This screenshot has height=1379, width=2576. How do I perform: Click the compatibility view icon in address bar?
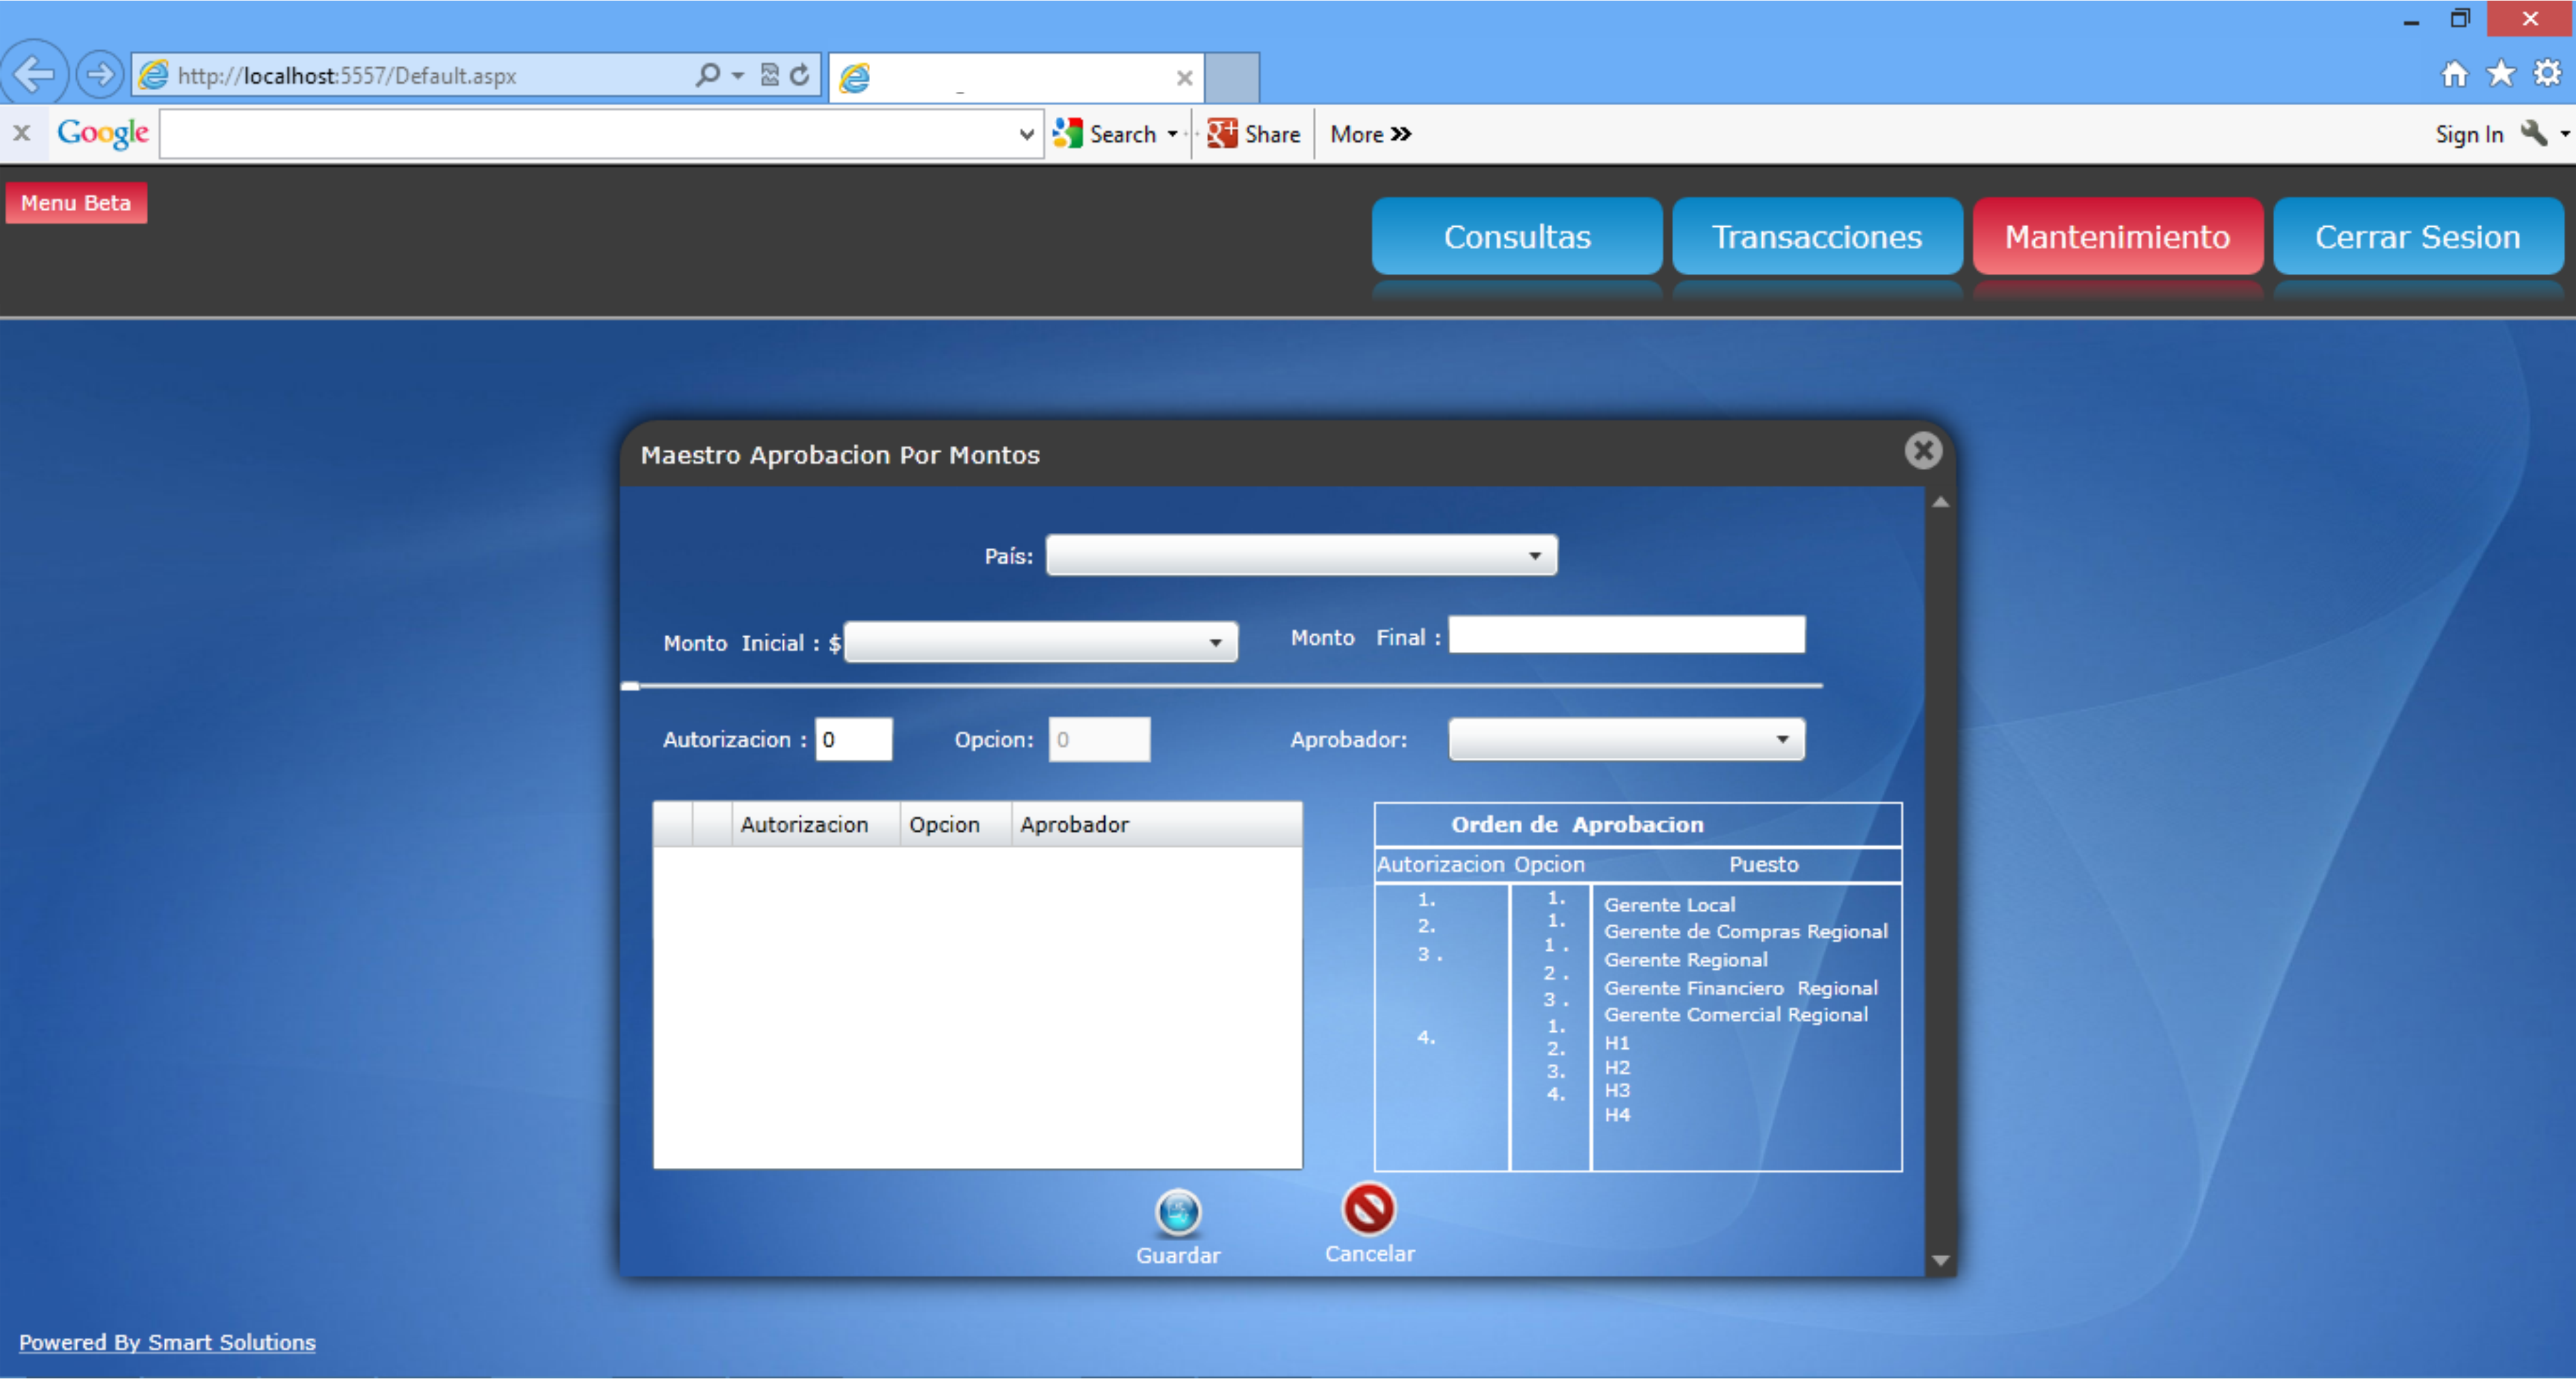pyautogui.click(x=769, y=75)
